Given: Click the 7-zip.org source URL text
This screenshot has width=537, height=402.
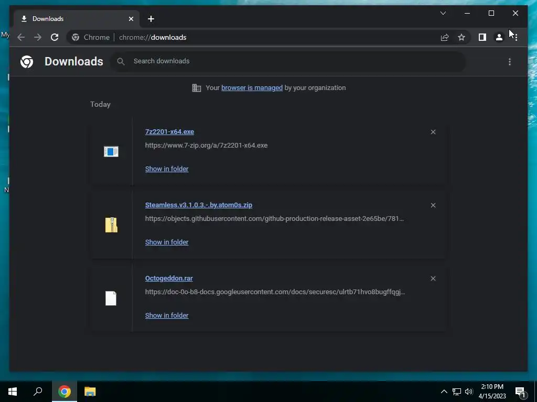Looking at the screenshot, I should click(x=206, y=146).
